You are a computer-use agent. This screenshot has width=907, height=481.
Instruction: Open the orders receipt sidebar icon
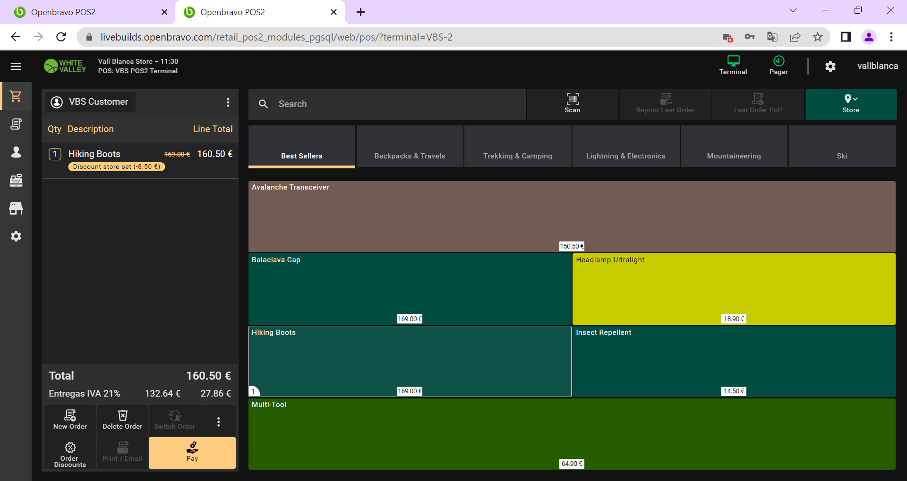(x=16, y=124)
